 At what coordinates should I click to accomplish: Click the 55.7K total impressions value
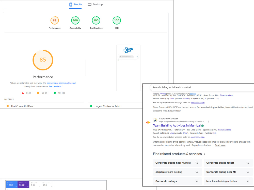coord(22,185)
